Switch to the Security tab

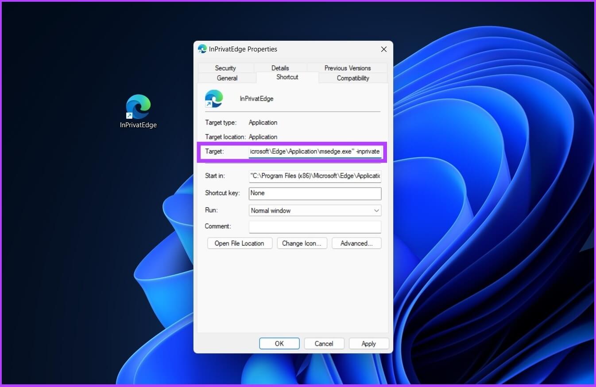point(225,68)
